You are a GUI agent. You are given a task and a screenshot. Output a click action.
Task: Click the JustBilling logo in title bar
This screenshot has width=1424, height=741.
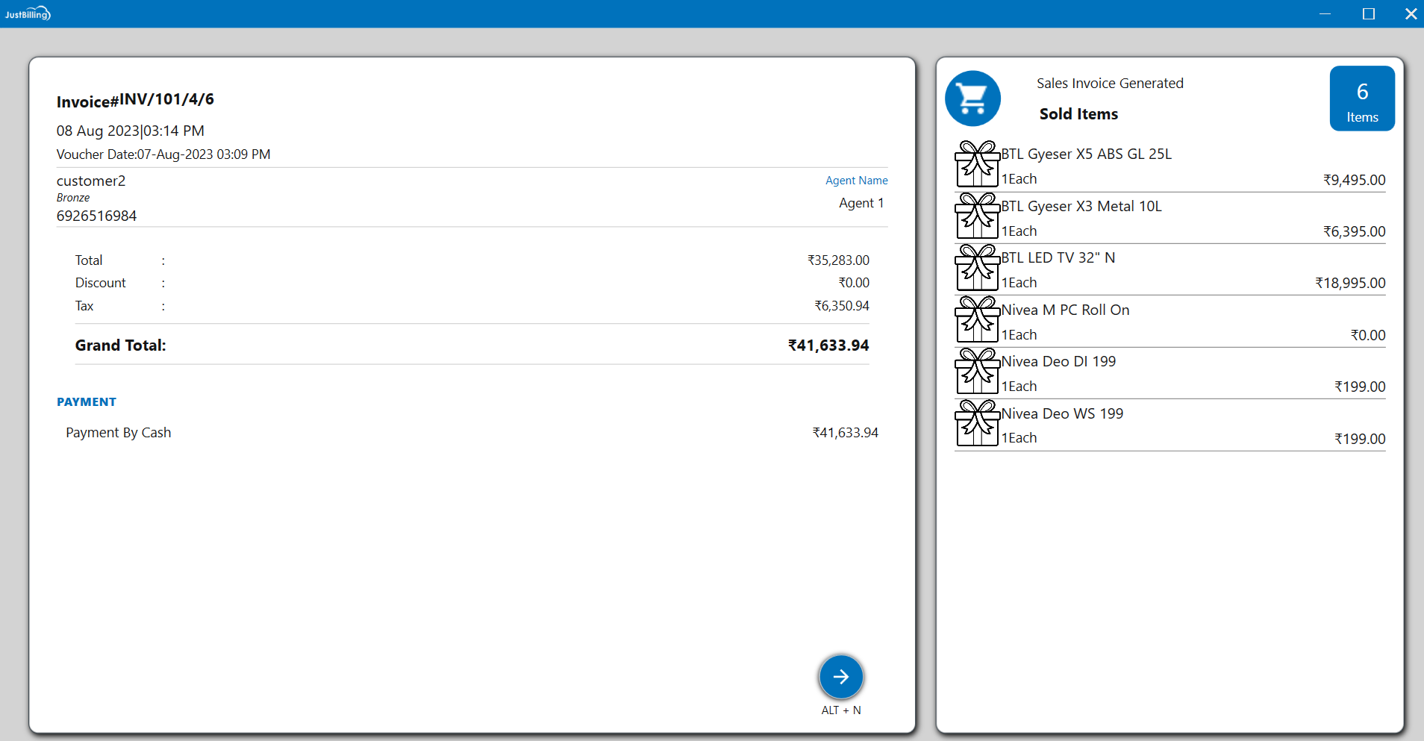coord(28,13)
